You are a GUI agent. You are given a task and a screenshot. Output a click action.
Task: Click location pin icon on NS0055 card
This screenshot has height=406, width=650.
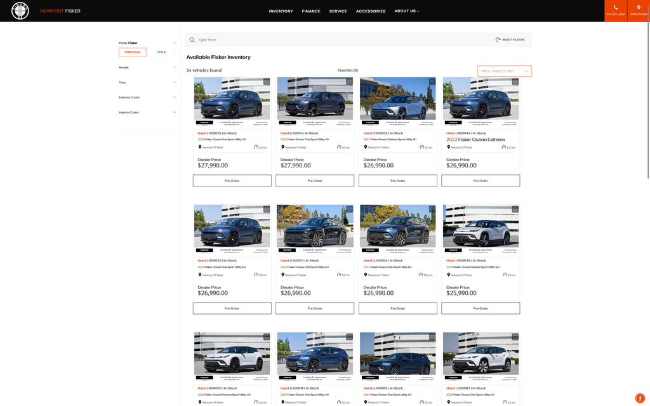(366, 147)
